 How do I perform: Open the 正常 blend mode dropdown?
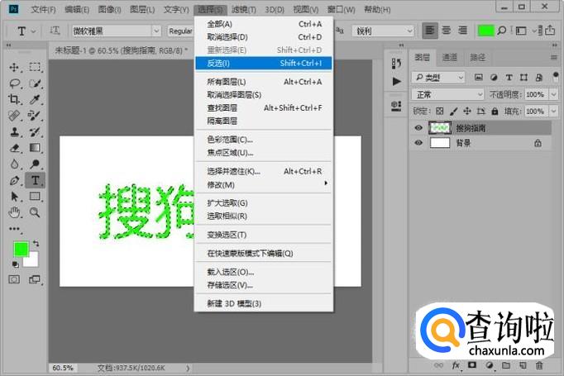click(447, 94)
